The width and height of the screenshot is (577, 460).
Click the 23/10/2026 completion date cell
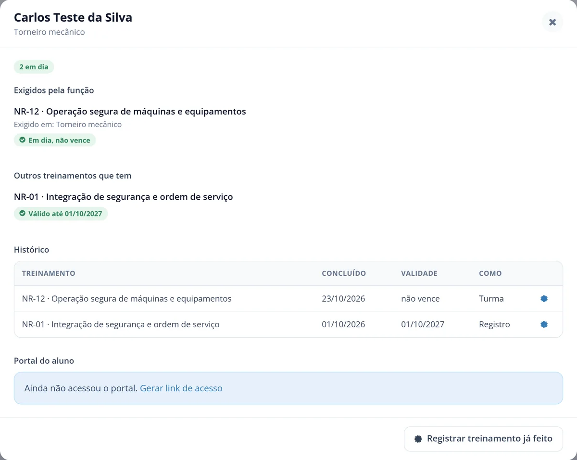coord(343,299)
